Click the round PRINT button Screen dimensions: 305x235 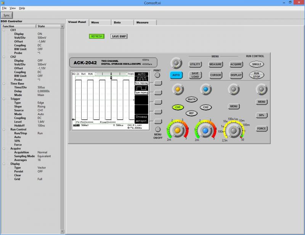coord(157,75)
